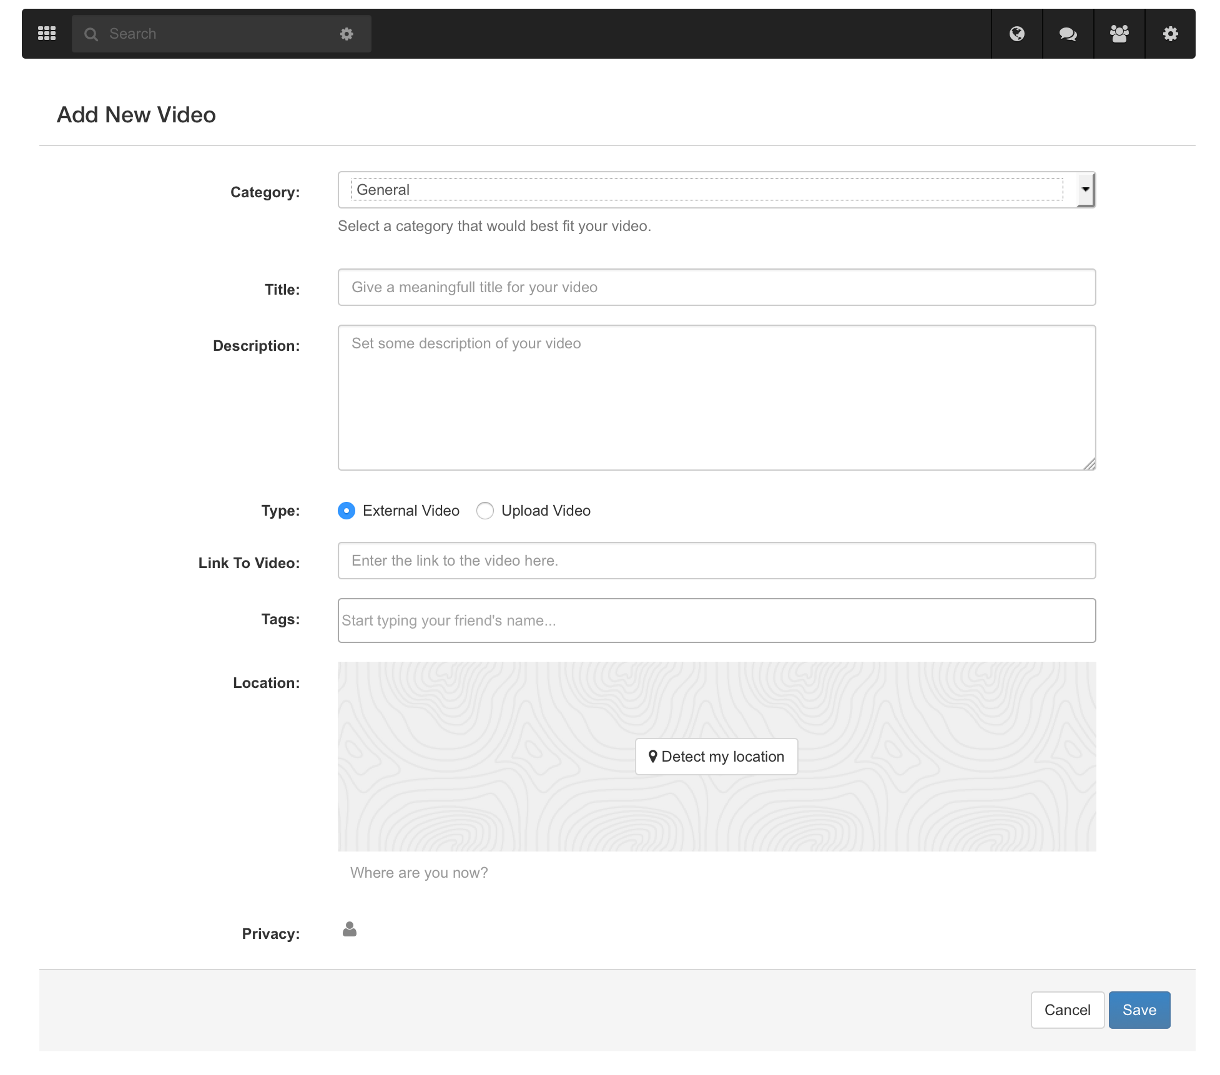
Task: Click the search magnifier icon
Action: click(91, 34)
